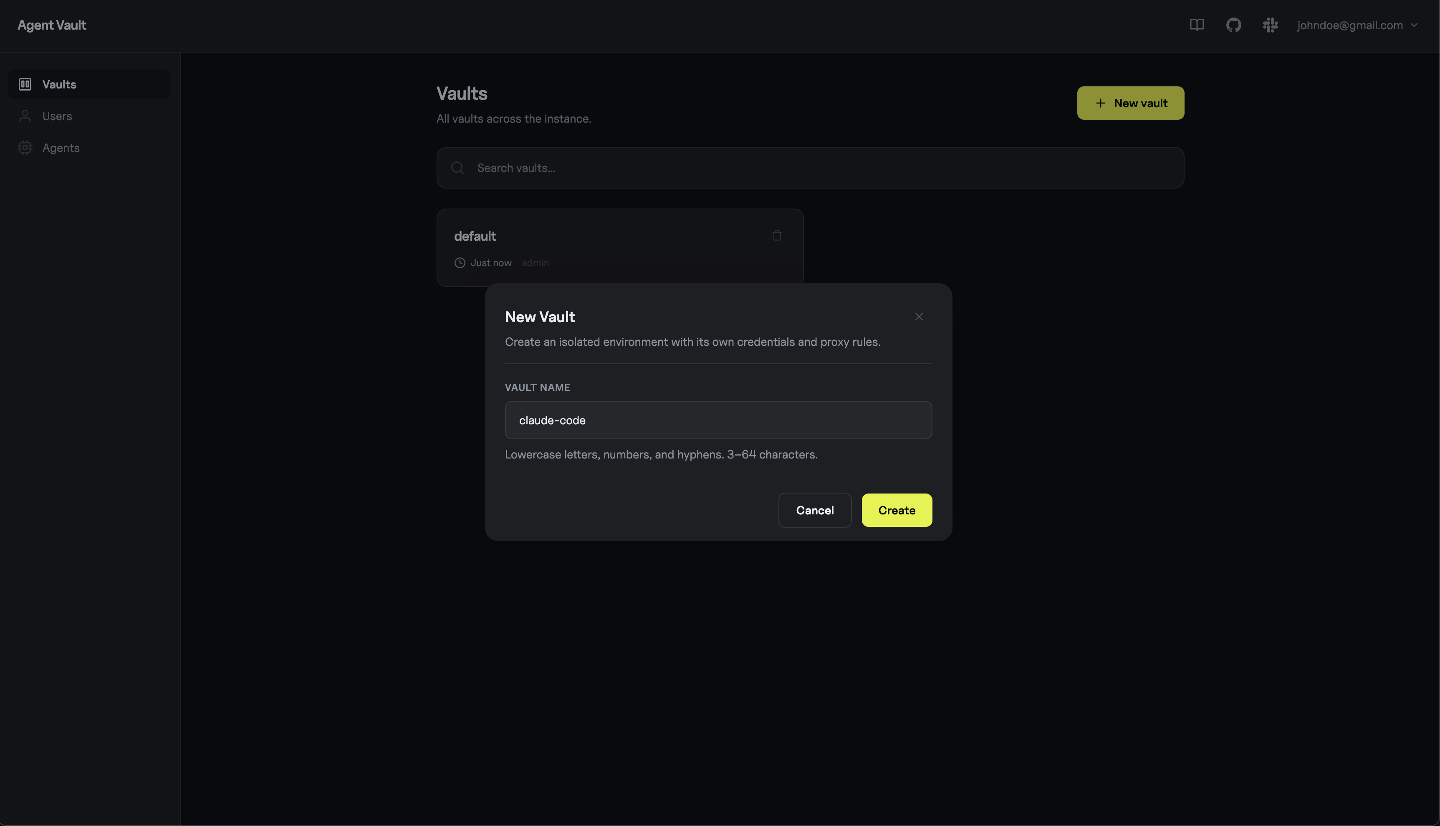
Task: Cancel the New Vault dialog
Action: click(814, 510)
